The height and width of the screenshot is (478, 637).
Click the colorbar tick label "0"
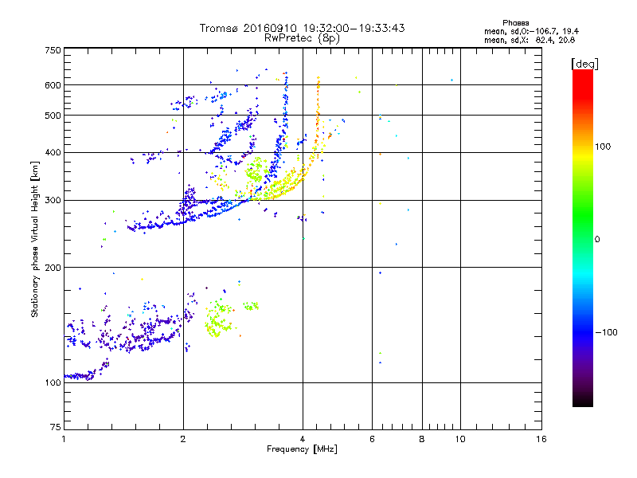[x=597, y=240]
